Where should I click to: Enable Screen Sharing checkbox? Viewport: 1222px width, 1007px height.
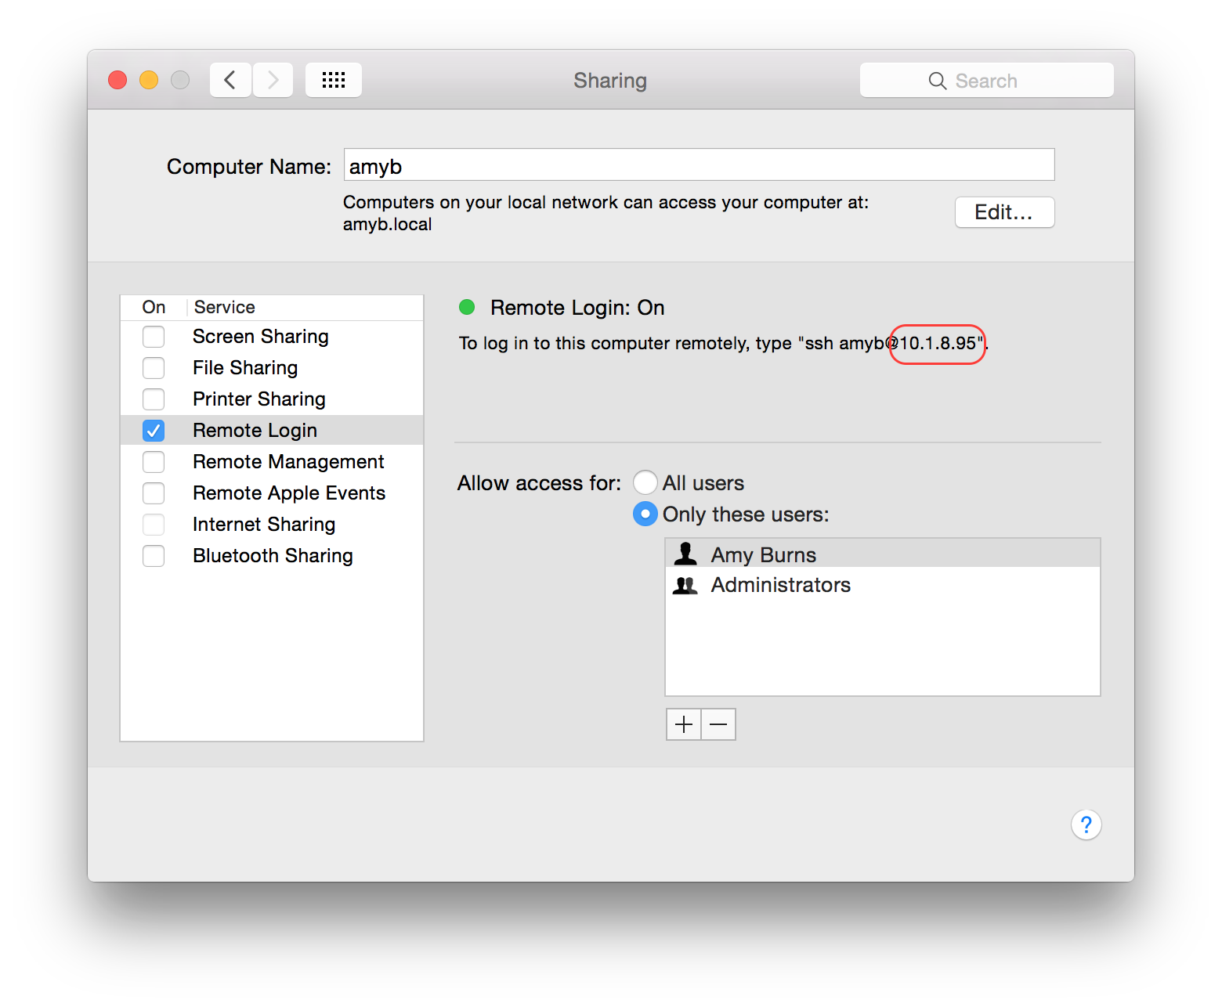tap(154, 336)
